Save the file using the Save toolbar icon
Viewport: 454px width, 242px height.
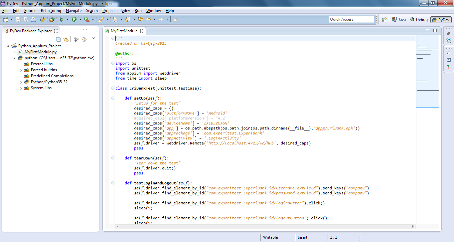(x=18, y=19)
